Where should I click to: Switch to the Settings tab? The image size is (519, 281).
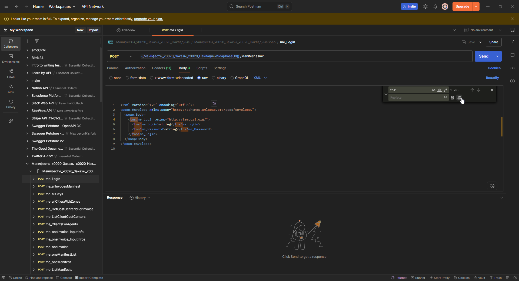pos(220,68)
